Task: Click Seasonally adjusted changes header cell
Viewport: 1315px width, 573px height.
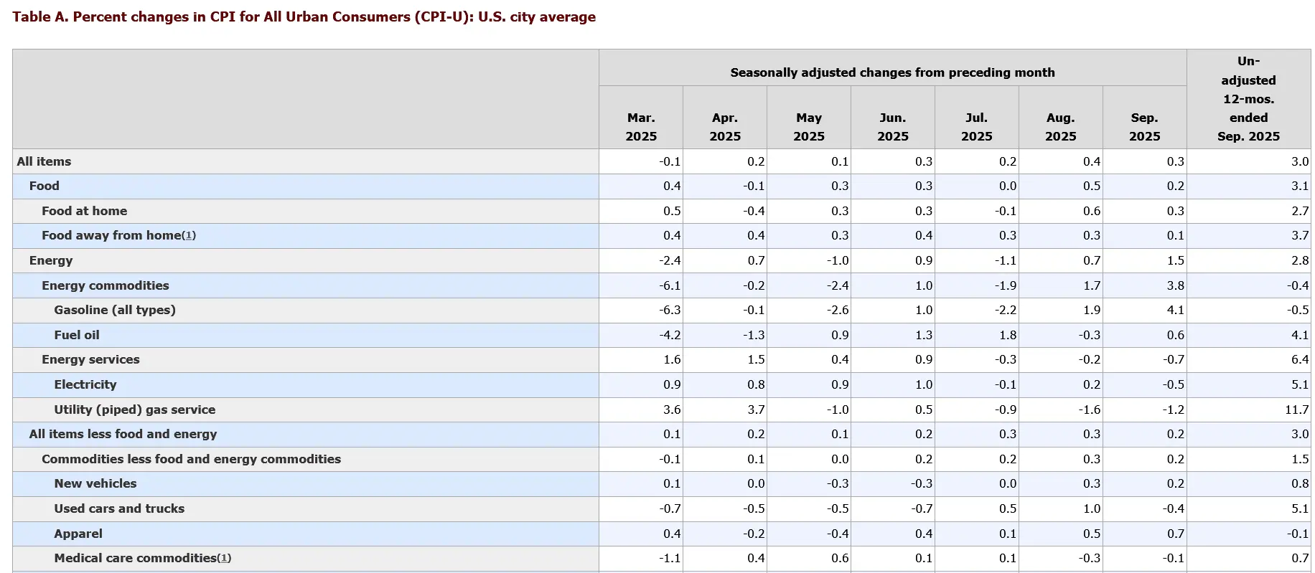Action: pyautogui.click(x=892, y=72)
